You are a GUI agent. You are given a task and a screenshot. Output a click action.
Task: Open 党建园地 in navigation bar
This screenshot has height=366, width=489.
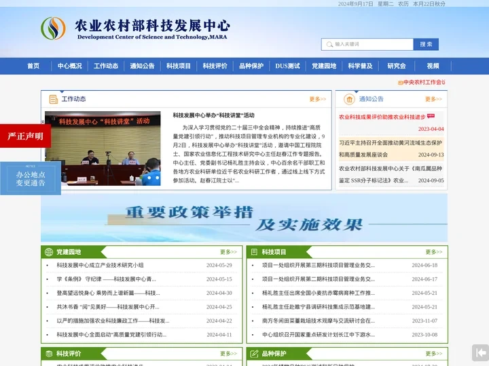click(324, 66)
